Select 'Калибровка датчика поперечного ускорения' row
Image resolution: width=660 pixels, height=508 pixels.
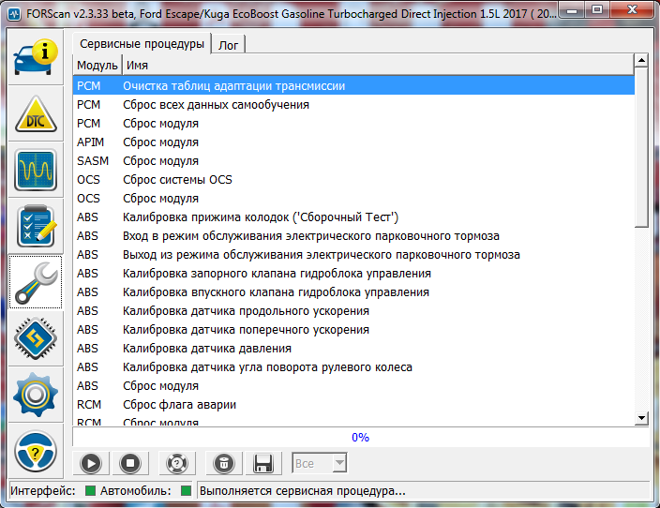[353, 330]
